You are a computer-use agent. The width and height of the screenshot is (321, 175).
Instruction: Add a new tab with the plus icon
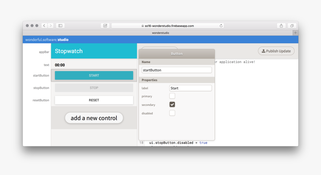click(x=295, y=33)
